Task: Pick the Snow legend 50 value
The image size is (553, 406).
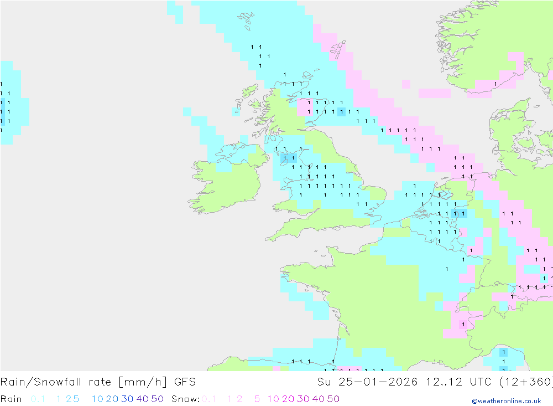Action: [x=333, y=399]
